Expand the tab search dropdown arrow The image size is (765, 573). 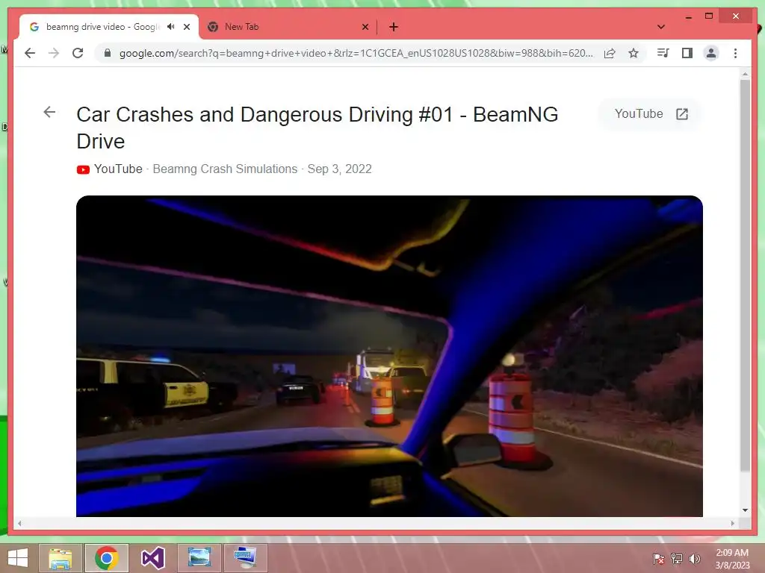click(661, 27)
